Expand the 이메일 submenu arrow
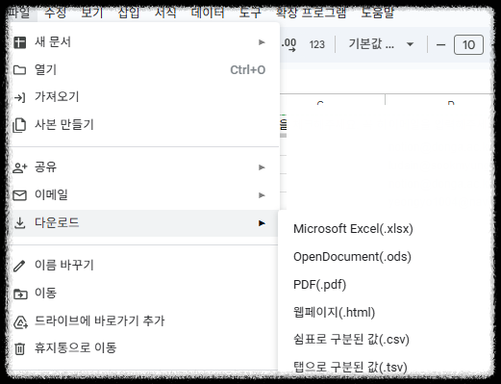The image size is (501, 384). coord(262,195)
